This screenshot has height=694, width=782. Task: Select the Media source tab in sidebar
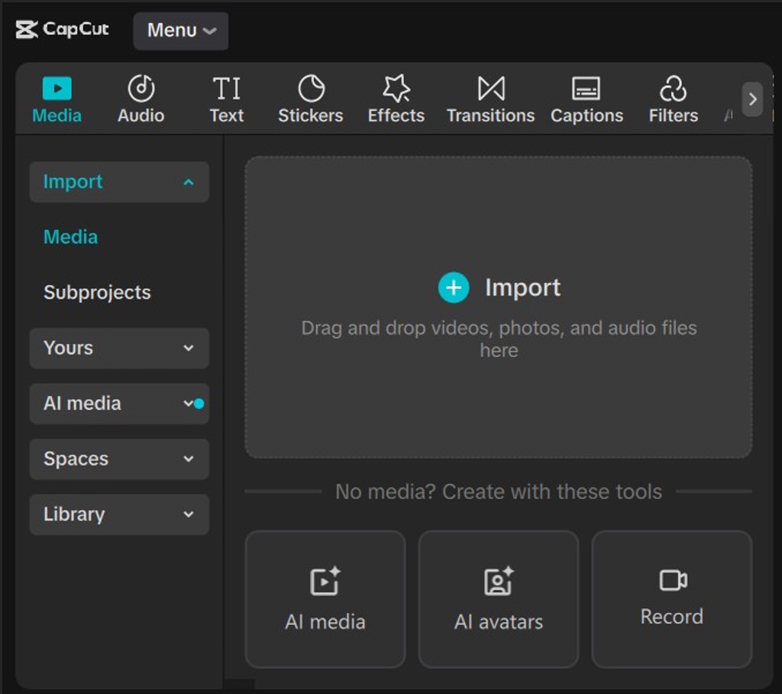pos(70,237)
